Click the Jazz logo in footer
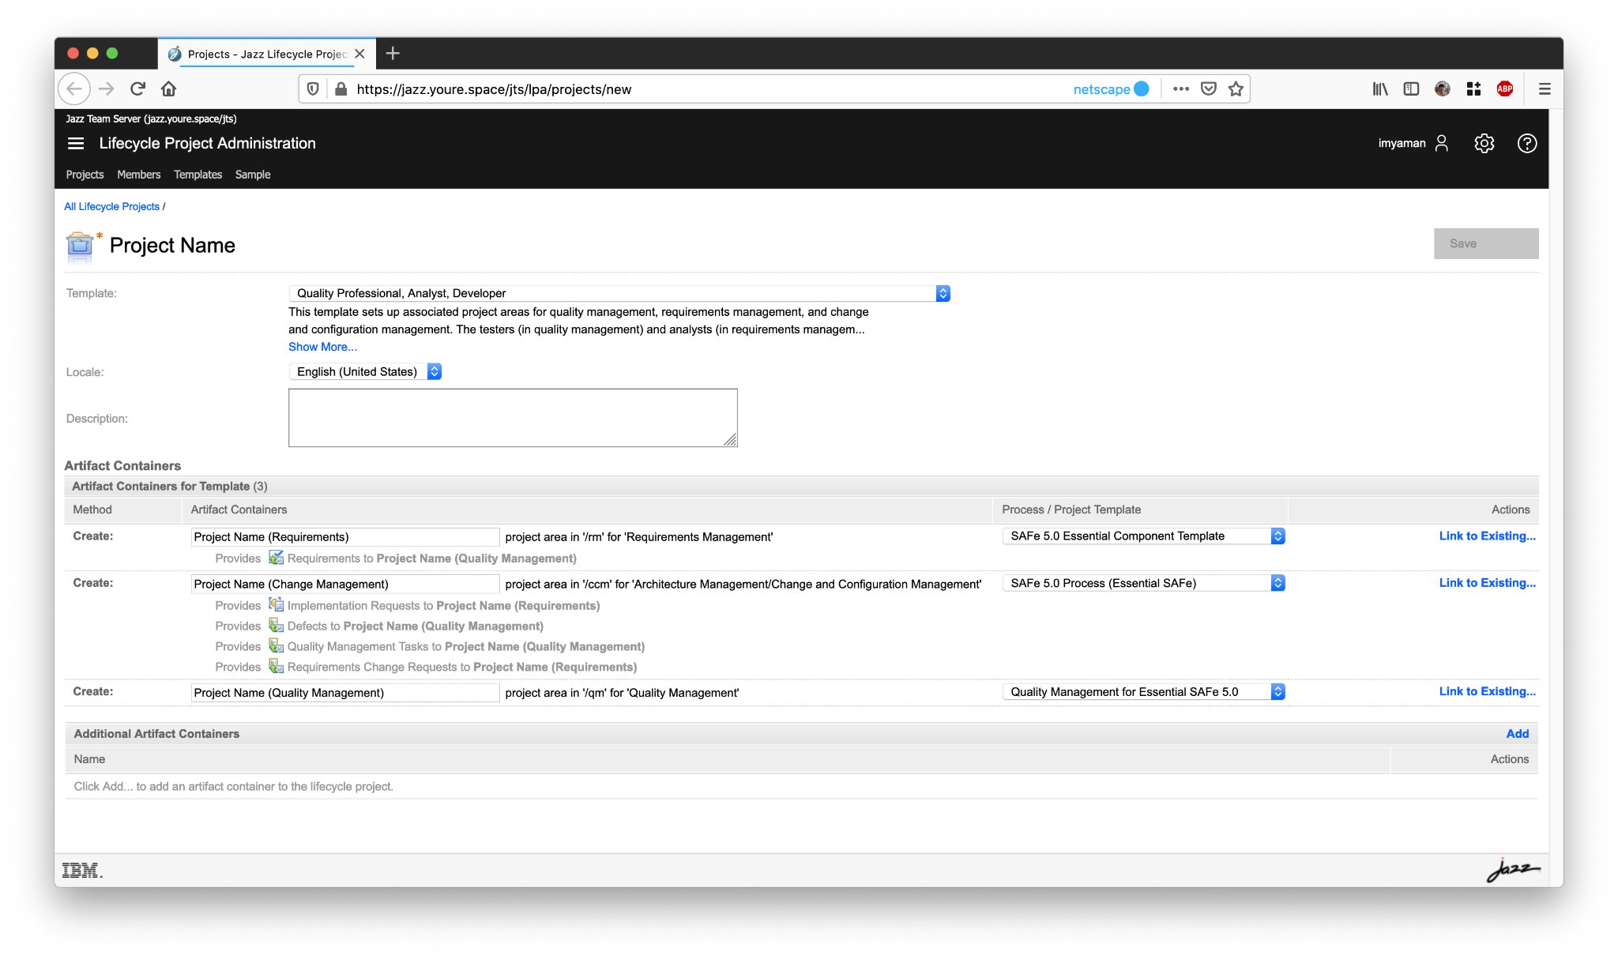 (x=1513, y=870)
